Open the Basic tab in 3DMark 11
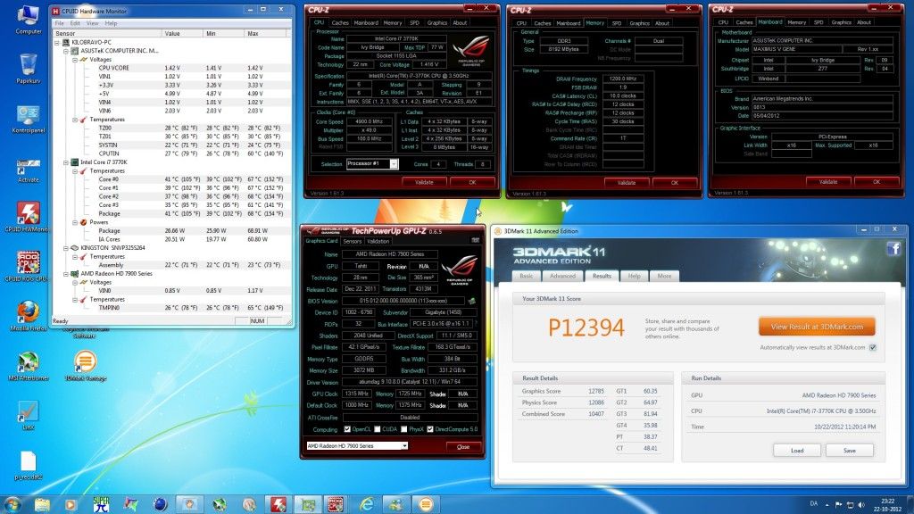The image size is (914, 514). 527,277
